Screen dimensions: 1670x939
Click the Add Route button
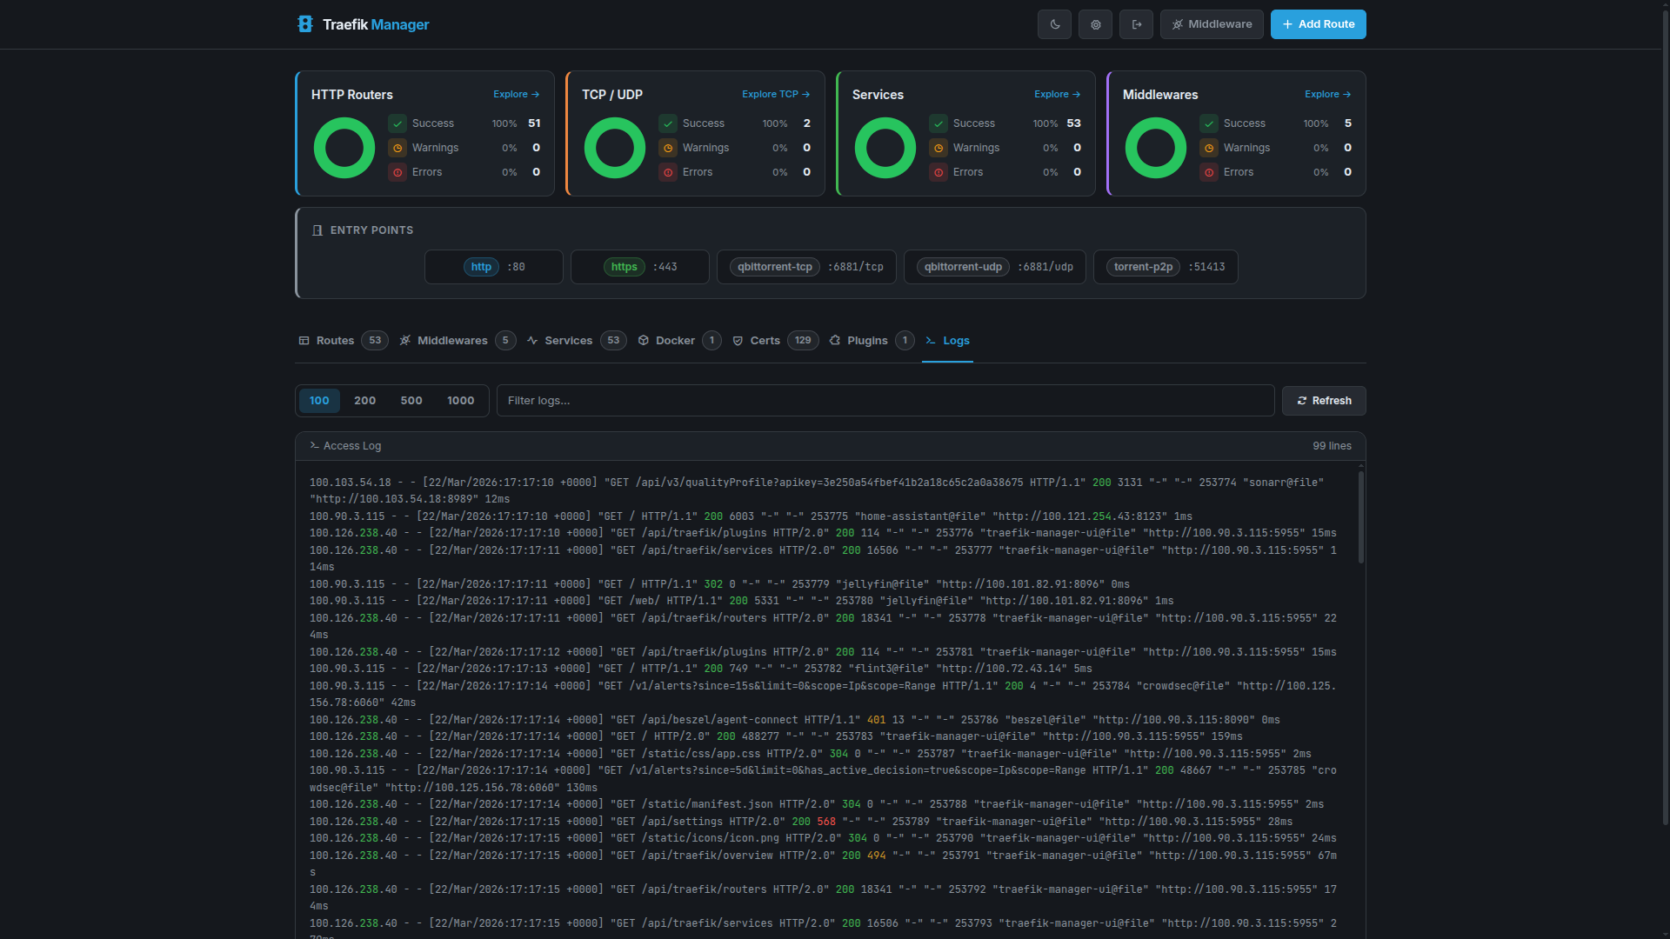tap(1318, 24)
